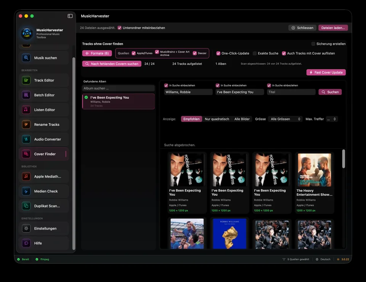366x282 pixels.
Task: Open the Audio Converter icon
Action: (x=26, y=139)
